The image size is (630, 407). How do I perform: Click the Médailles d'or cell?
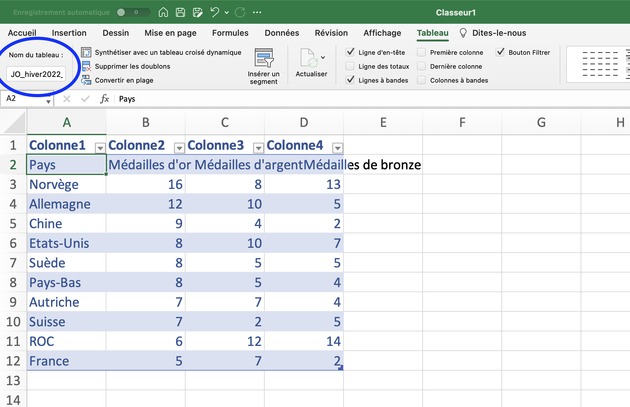click(146, 165)
